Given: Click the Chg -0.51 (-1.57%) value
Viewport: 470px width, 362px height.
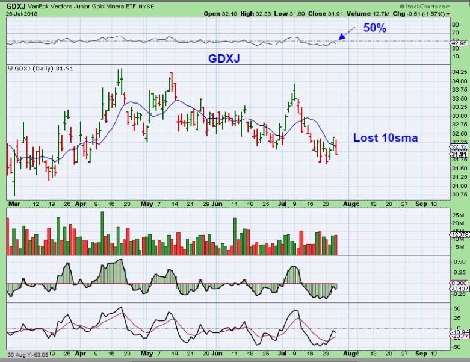Looking at the screenshot, I should click(419, 14).
